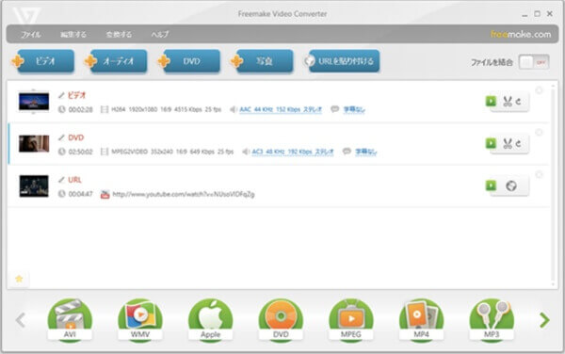Click the pencil rename icon beside URL
Image resolution: width=565 pixels, height=354 pixels.
point(61,180)
